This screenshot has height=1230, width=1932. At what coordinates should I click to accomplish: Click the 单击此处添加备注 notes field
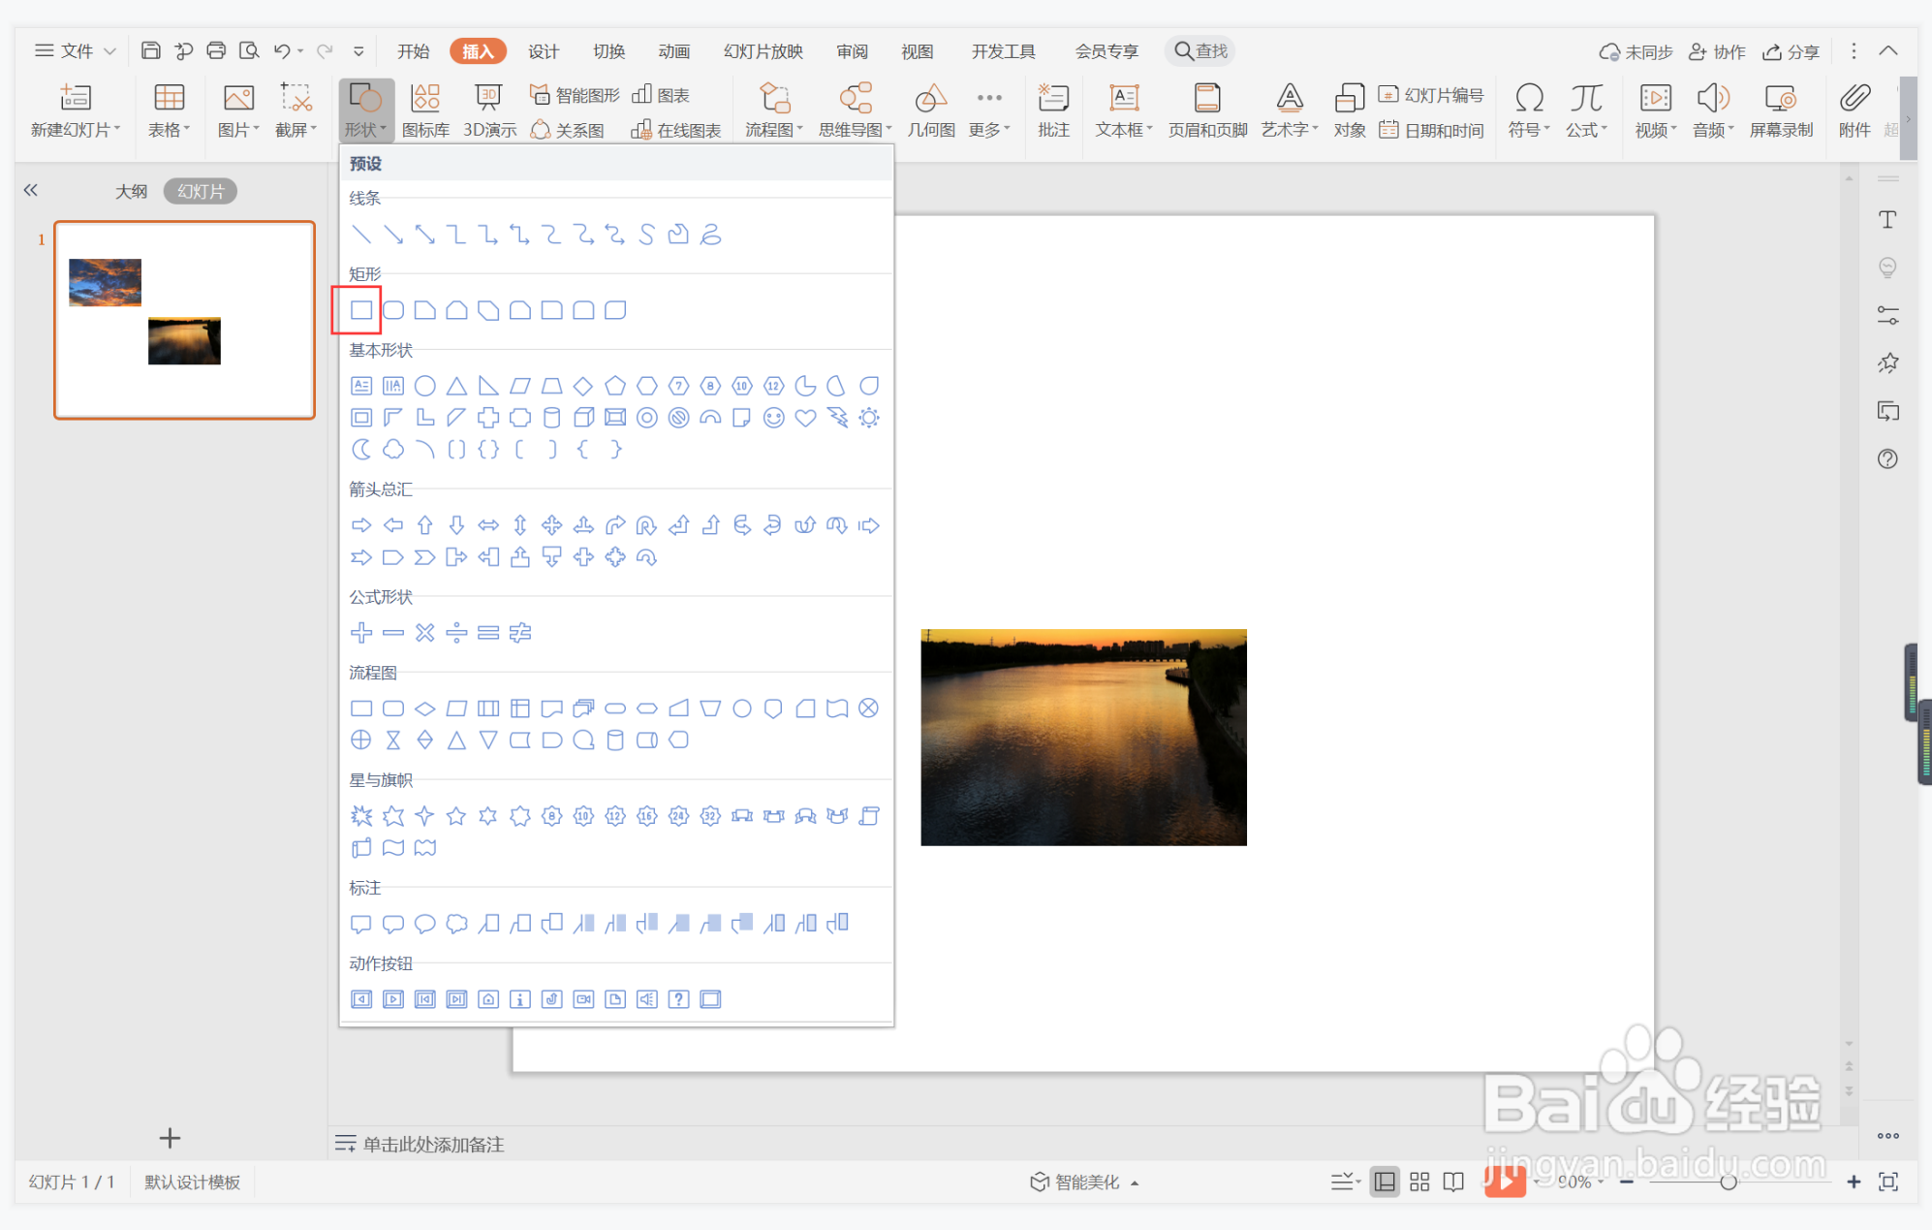pos(433,1145)
